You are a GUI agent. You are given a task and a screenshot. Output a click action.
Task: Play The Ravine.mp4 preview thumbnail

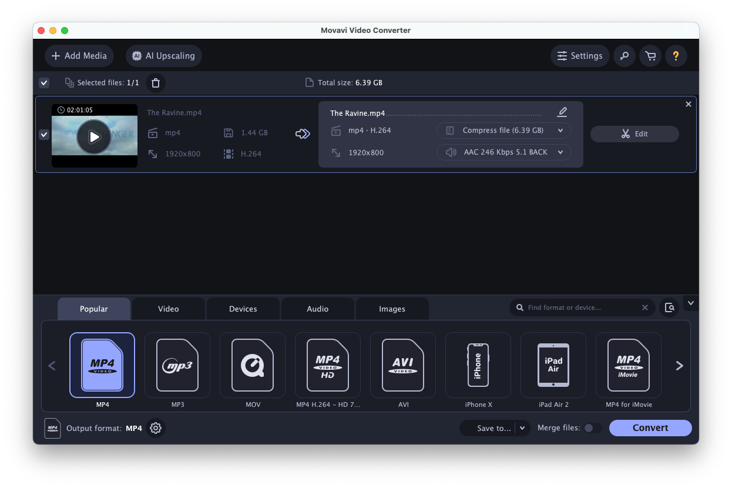[x=94, y=136]
